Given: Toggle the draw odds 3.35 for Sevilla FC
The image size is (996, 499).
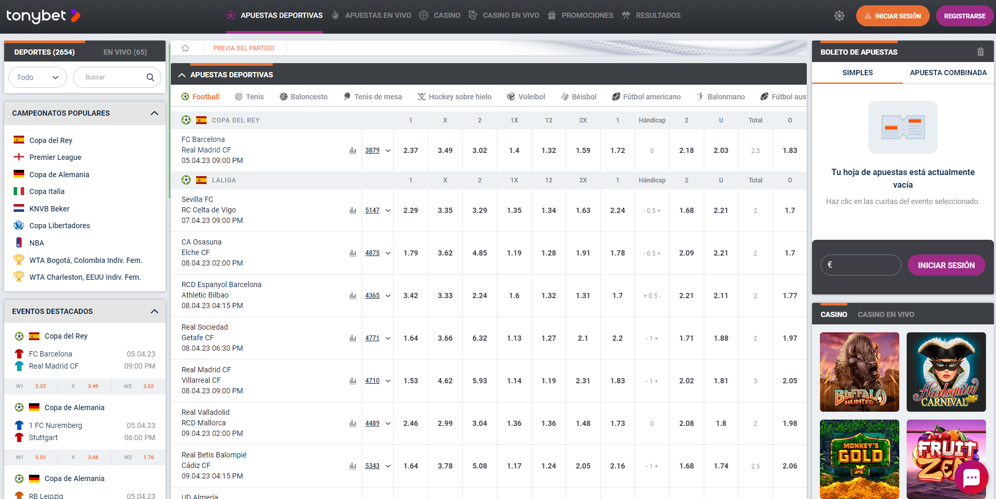Looking at the screenshot, I should click(x=445, y=210).
